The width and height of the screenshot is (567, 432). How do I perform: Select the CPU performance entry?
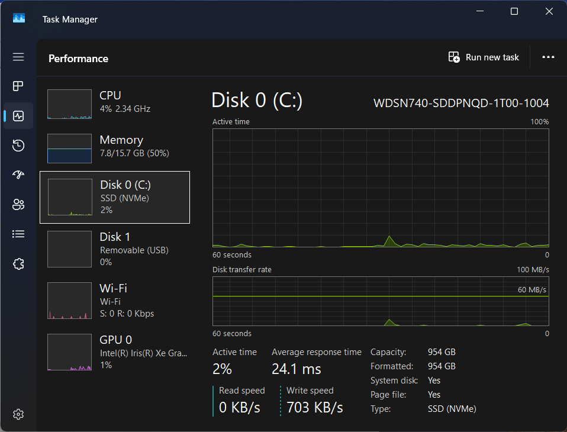point(115,104)
